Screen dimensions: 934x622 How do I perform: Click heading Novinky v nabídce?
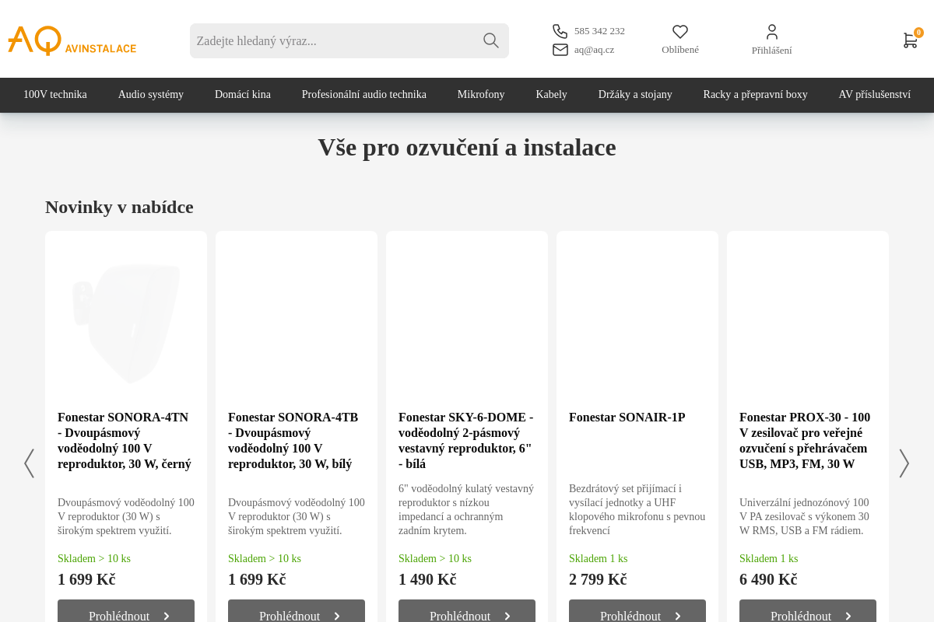tap(119, 208)
